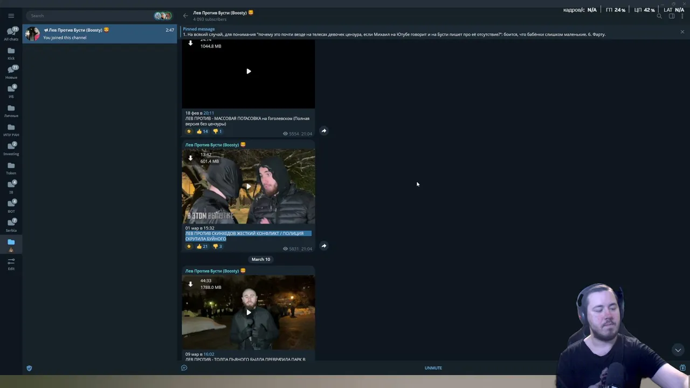Forward the МАССОВАЯ ПОТАСОВКА post
The width and height of the screenshot is (690, 388).
[324, 130]
